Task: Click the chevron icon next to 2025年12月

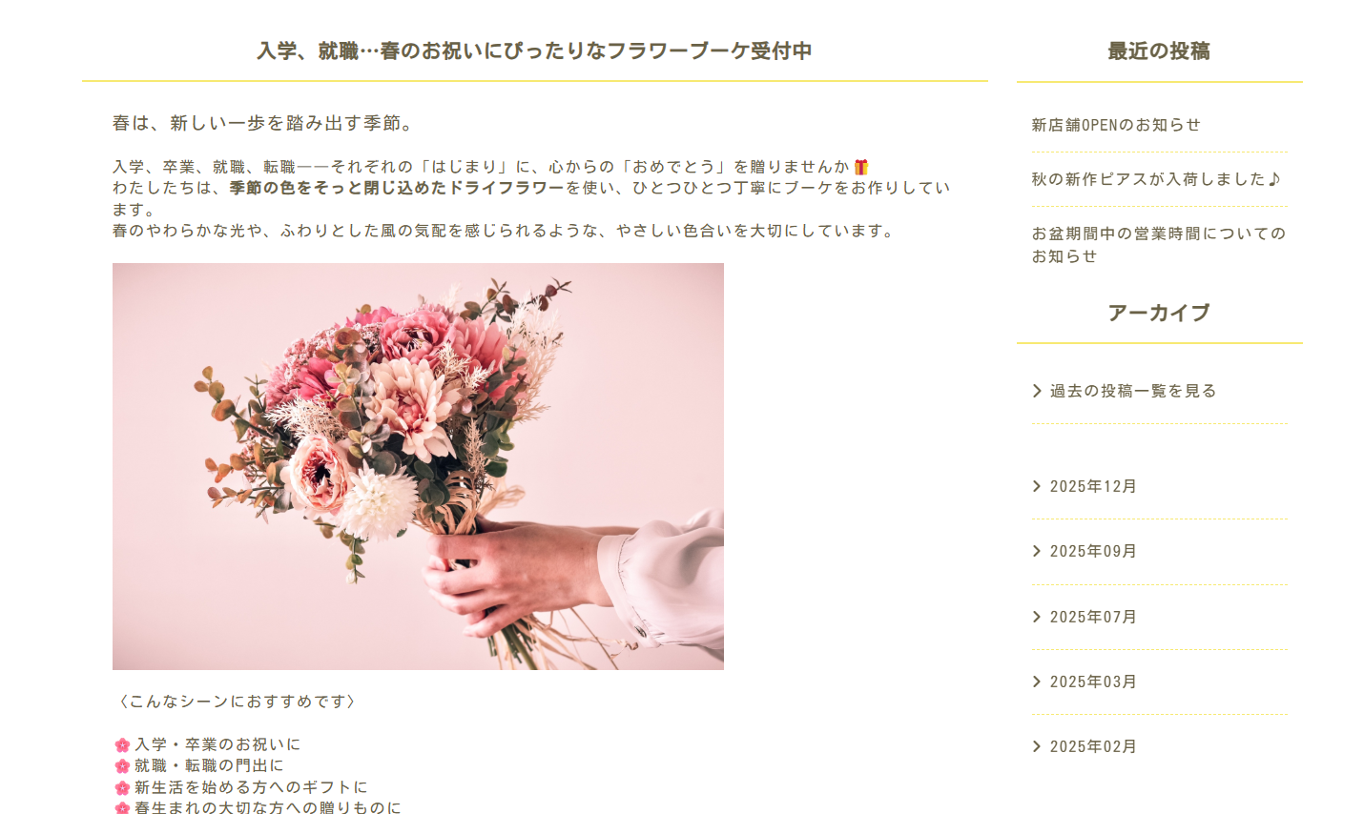Action: coord(1037,486)
